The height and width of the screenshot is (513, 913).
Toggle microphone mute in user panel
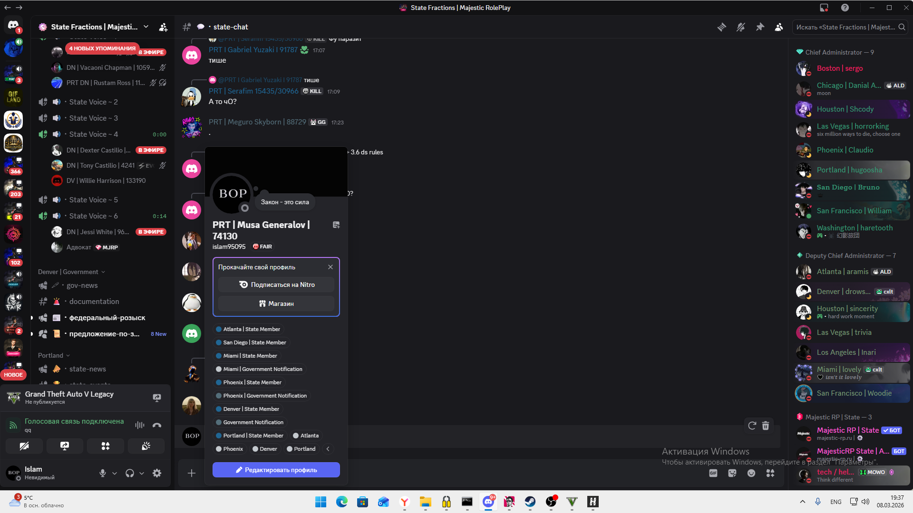pyautogui.click(x=102, y=473)
